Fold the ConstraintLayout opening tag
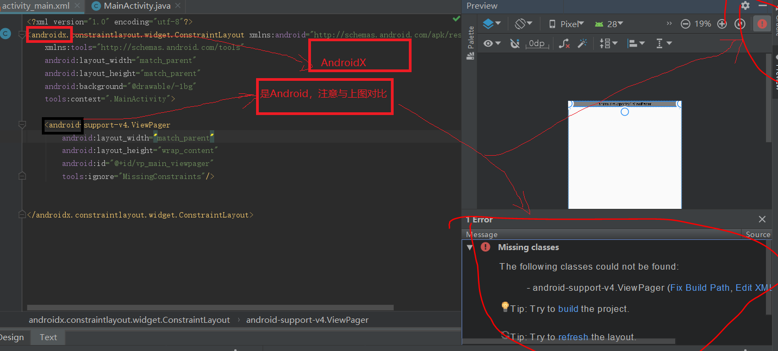This screenshot has width=778, height=351. [x=22, y=35]
